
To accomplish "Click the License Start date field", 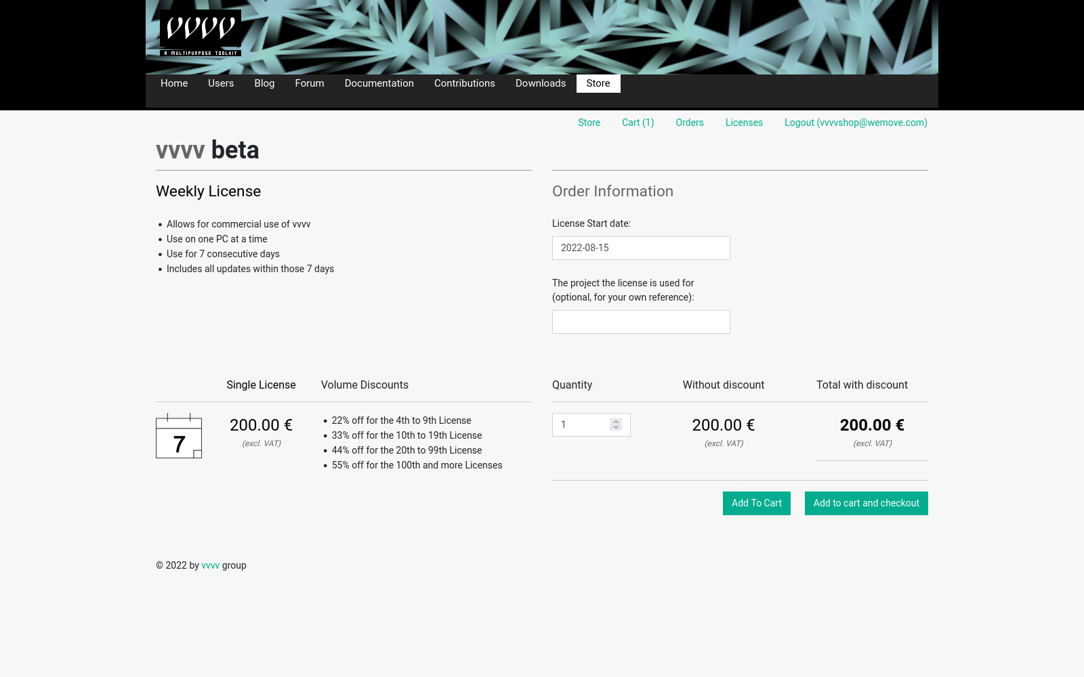I will click(x=641, y=248).
